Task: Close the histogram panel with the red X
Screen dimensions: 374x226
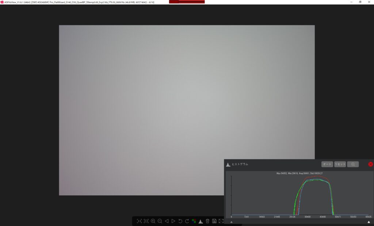Action: pos(370,164)
